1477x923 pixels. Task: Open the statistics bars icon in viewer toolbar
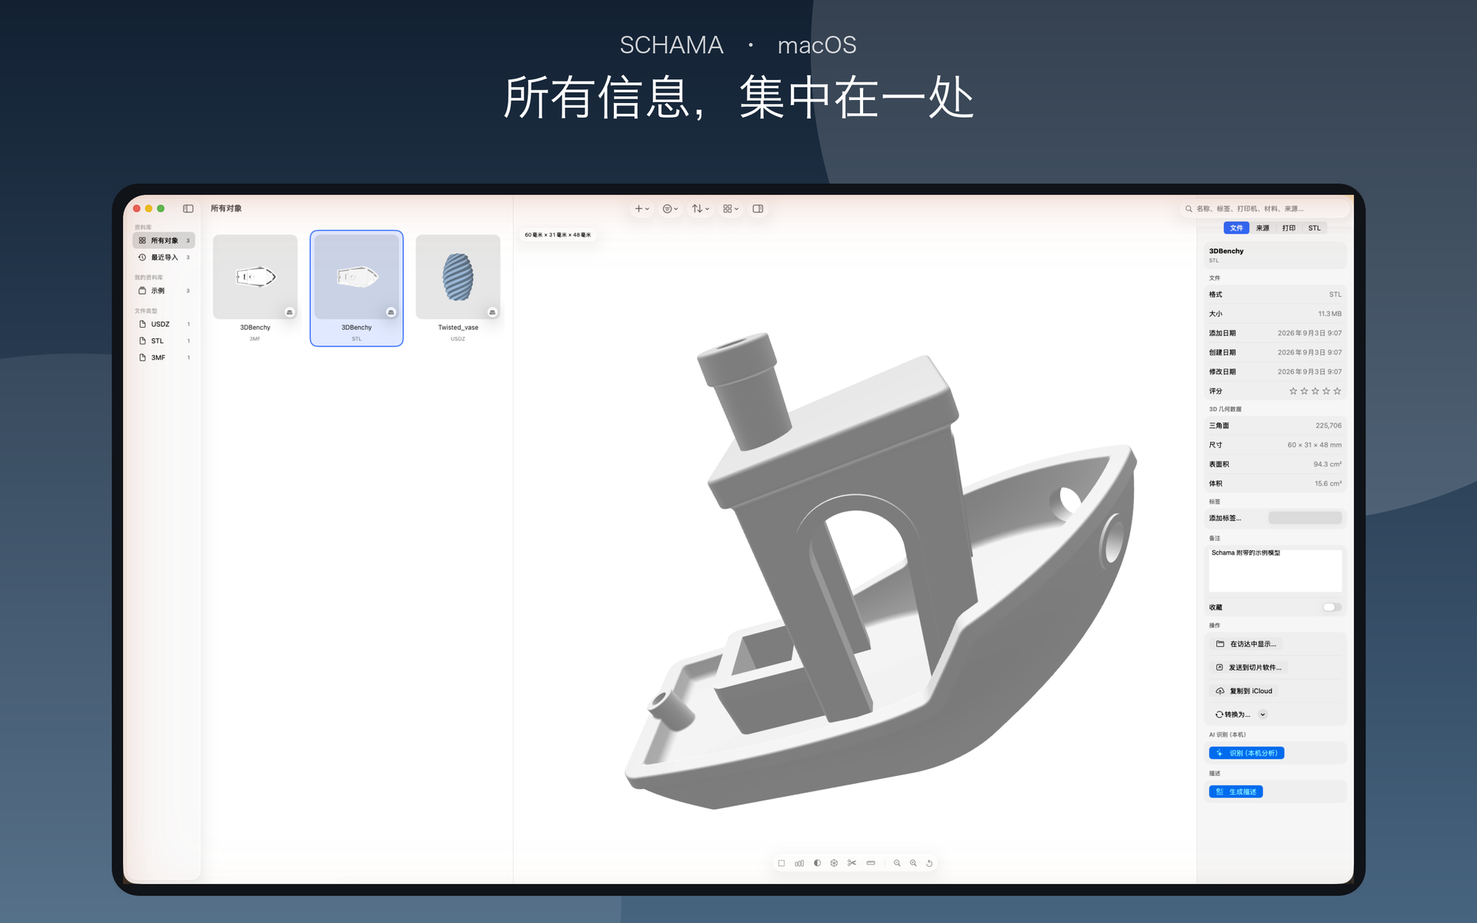799,863
